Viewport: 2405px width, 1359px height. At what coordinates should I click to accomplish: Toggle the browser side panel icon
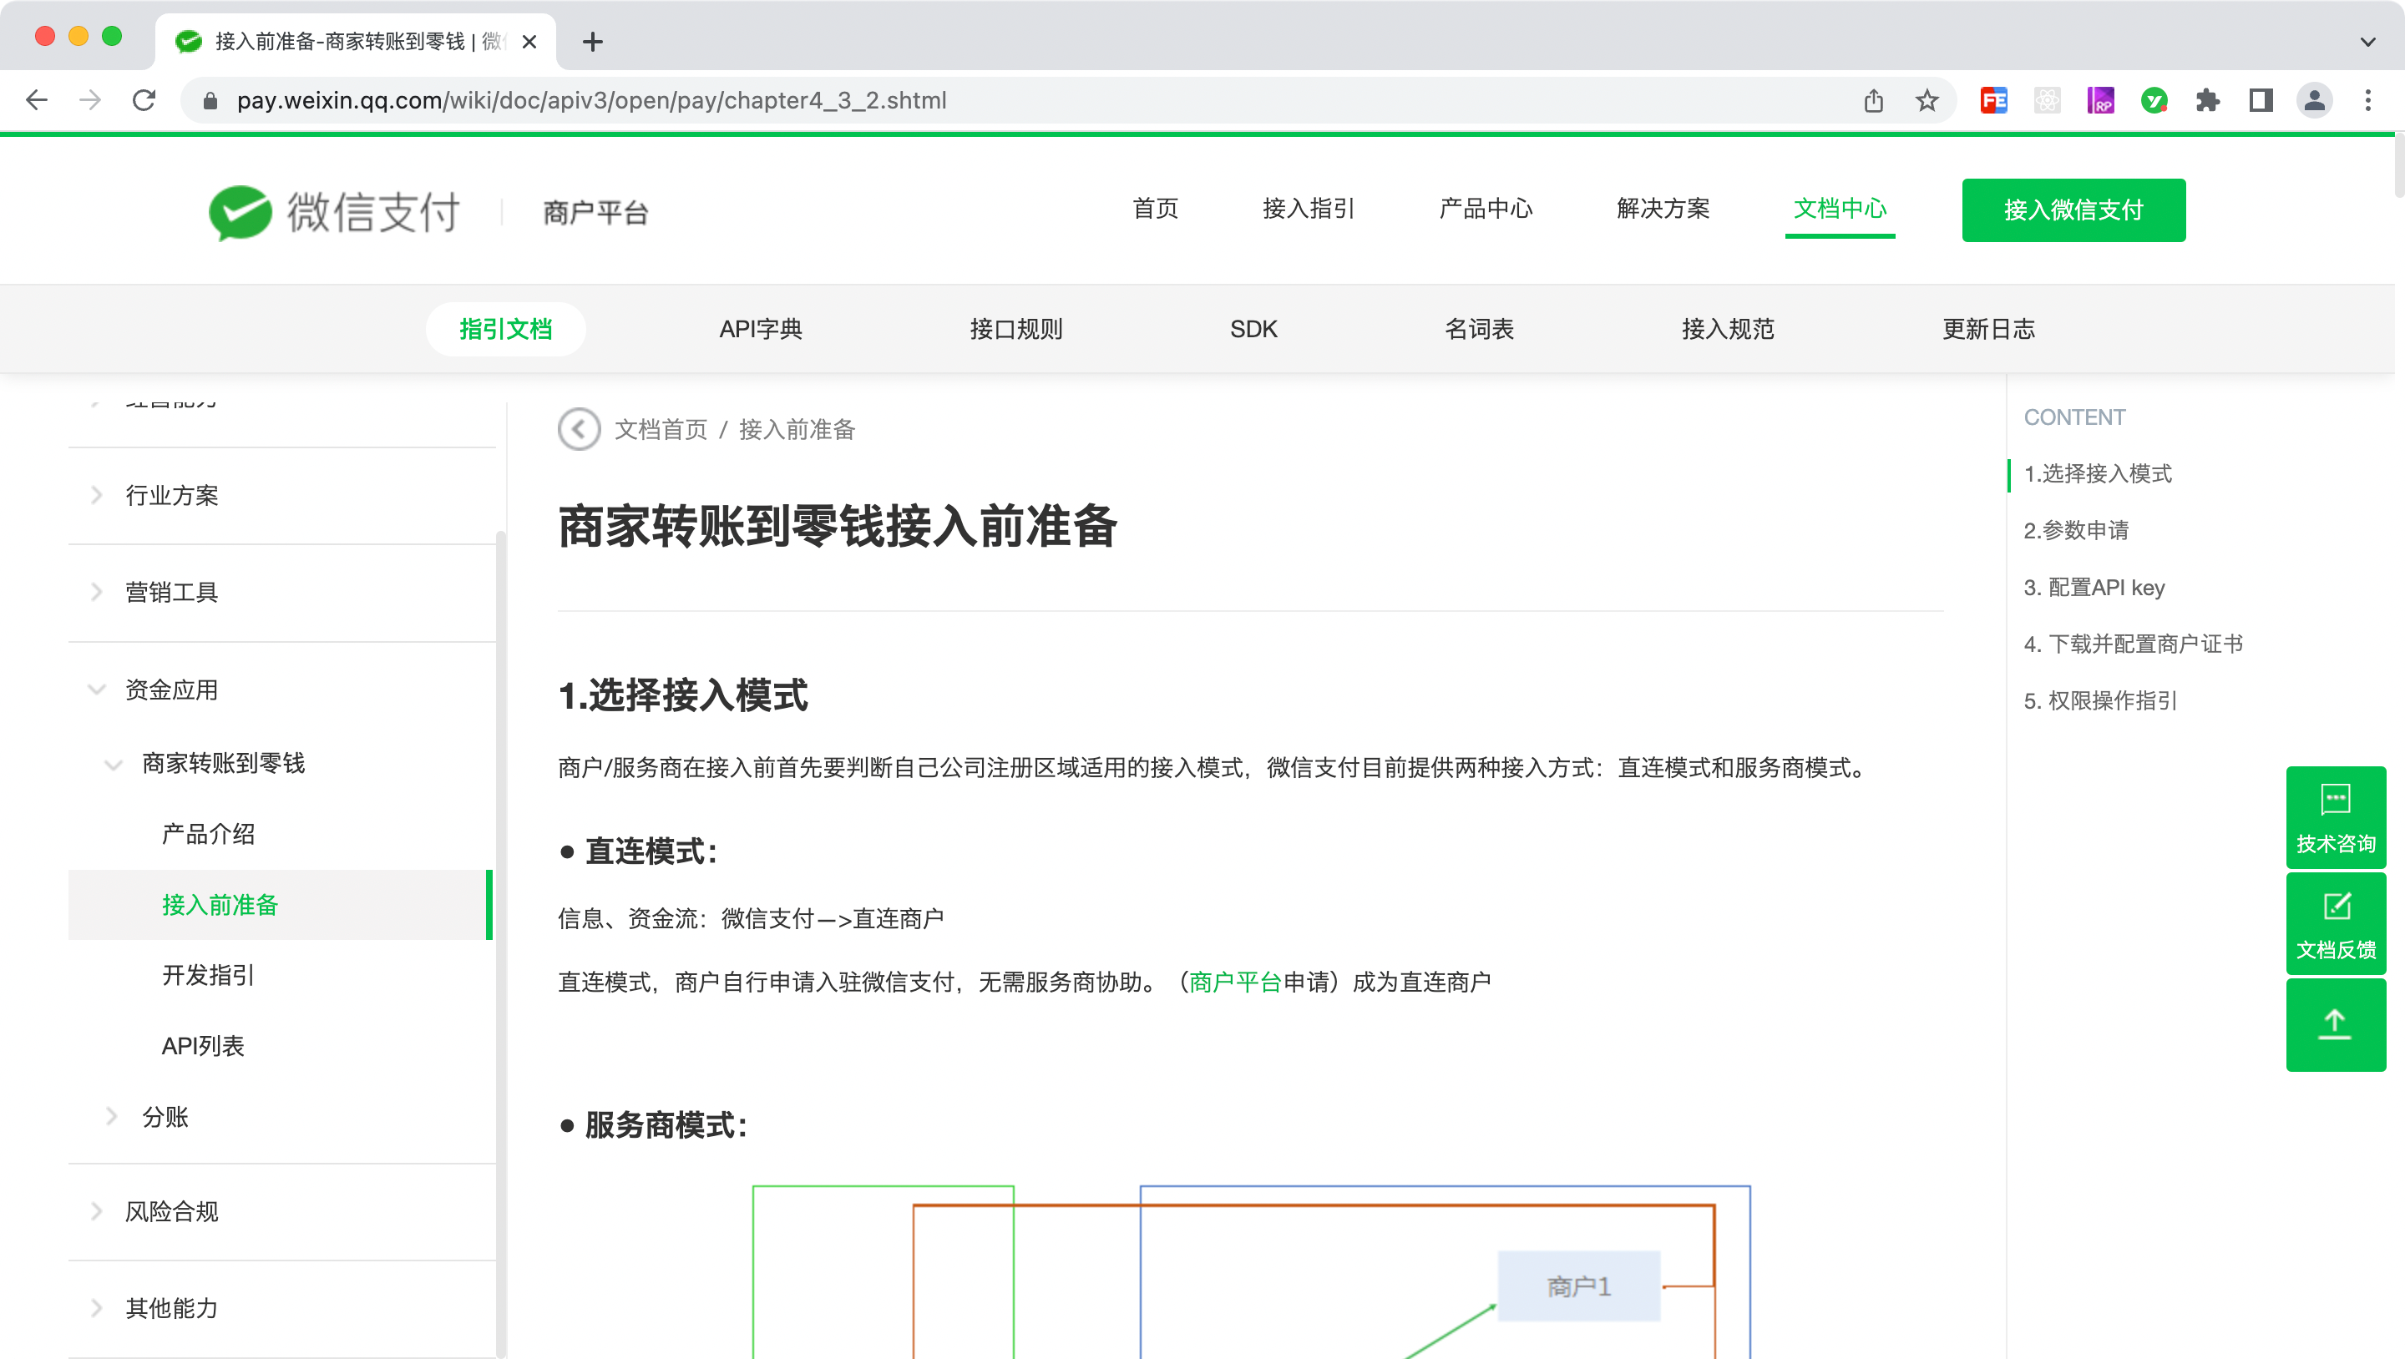(2261, 101)
